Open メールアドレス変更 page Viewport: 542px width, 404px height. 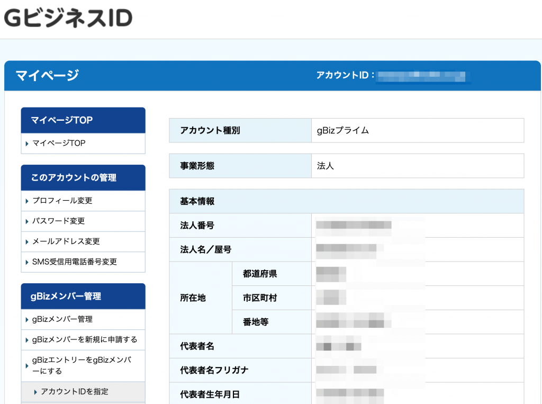[66, 241]
